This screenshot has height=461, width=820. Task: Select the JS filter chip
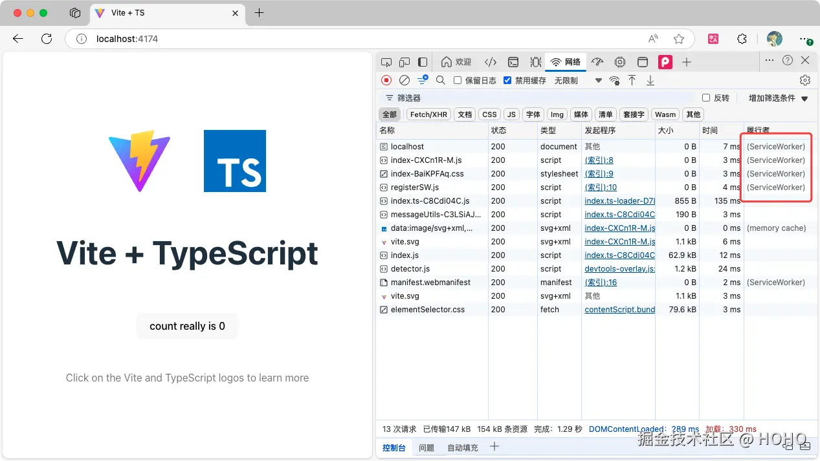pos(511,114)
